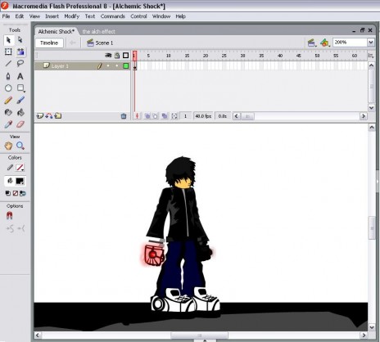
Task: Select the Oval tool
Action: click(8, 88)
